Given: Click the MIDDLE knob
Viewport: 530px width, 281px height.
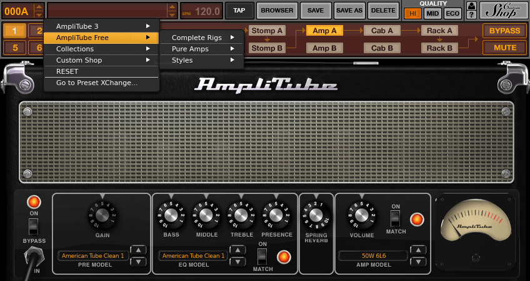Looking at the screenshot, I should tap(206, 215).
